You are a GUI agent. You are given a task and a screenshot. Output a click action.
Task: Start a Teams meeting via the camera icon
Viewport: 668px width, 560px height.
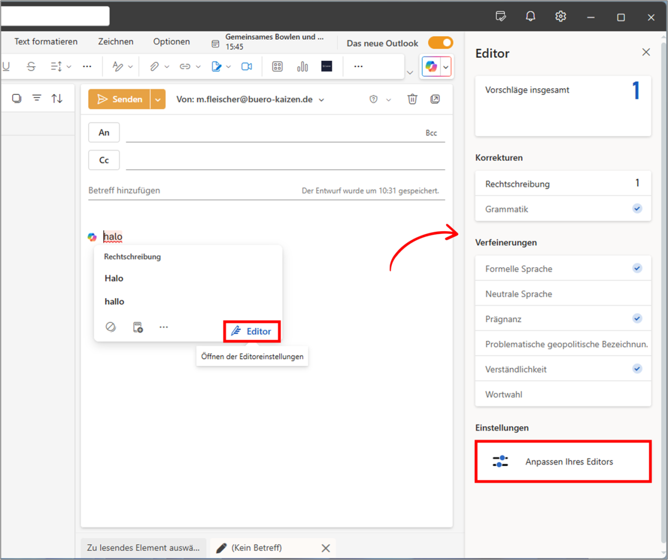(246, 66)
